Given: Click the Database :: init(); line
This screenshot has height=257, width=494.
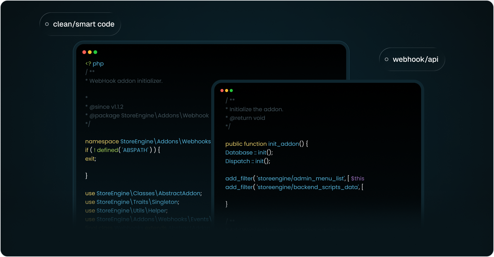Looking at the screenshot, I should (x=249, y=153).
